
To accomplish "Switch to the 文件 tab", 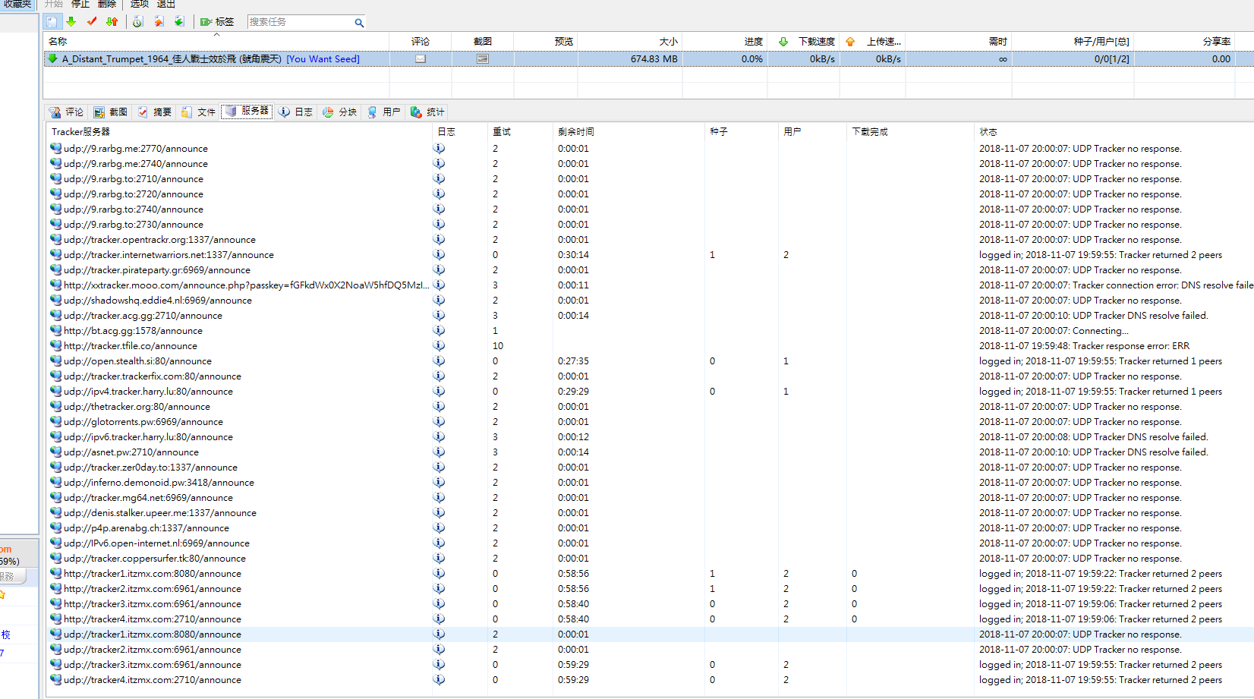I will 198,112.
